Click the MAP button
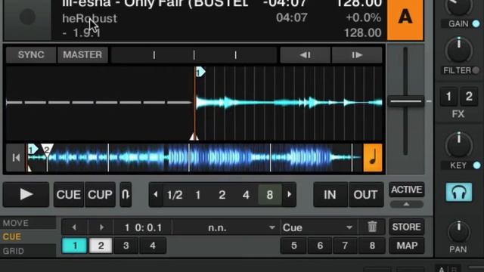The image size is (484, 272). [x=407, y=246]
